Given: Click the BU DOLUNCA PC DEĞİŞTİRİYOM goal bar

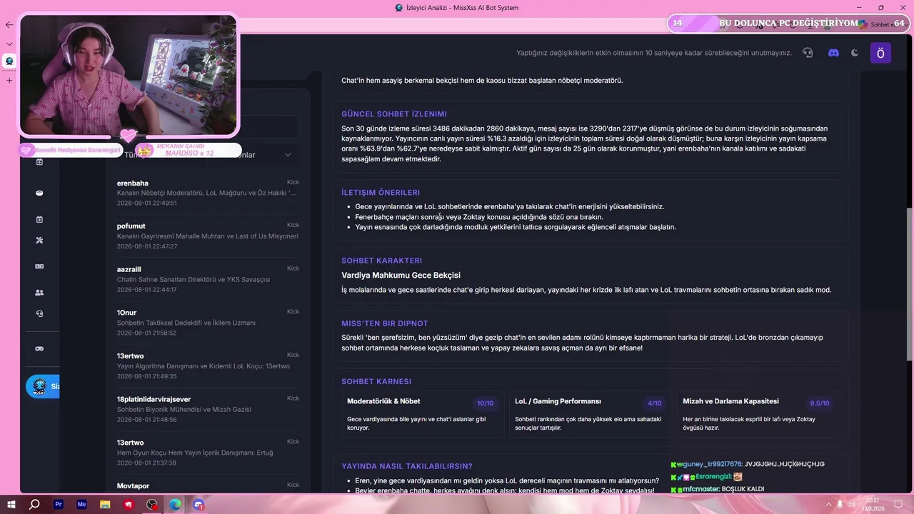Looking at the screenshot, I should pyautogui.click(x=788, y=24).
